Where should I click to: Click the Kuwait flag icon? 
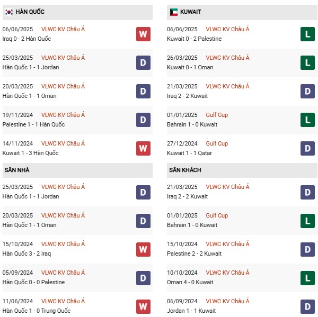173,12
